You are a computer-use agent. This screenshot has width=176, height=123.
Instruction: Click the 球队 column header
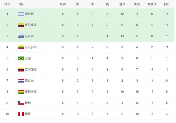21,4
